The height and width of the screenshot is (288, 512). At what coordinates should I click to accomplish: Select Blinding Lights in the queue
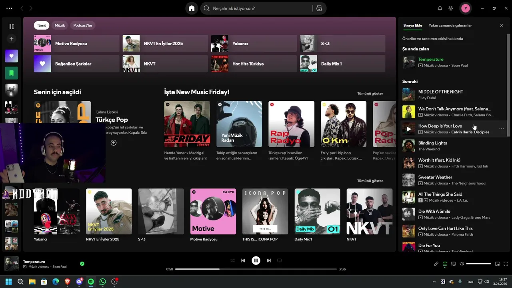tap(454, 146)
